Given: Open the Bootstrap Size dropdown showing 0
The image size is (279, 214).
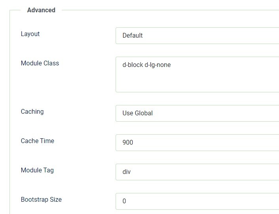Looking at the screenshot, I should coord(197,201).
